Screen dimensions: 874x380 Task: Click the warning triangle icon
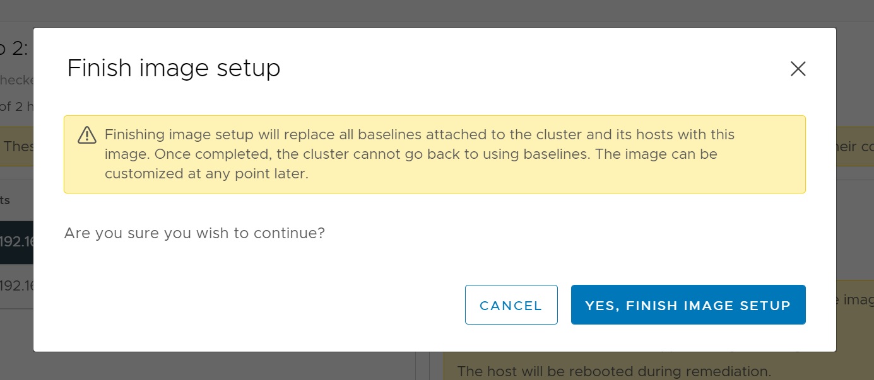click(x=86, y=135)
